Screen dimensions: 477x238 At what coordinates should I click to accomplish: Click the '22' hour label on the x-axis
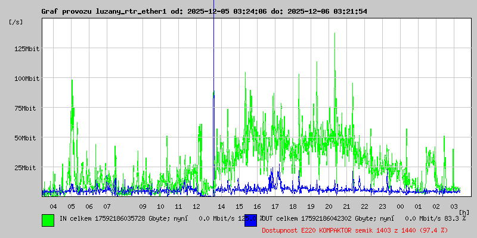pyautogui.click(x=364, y=206)
